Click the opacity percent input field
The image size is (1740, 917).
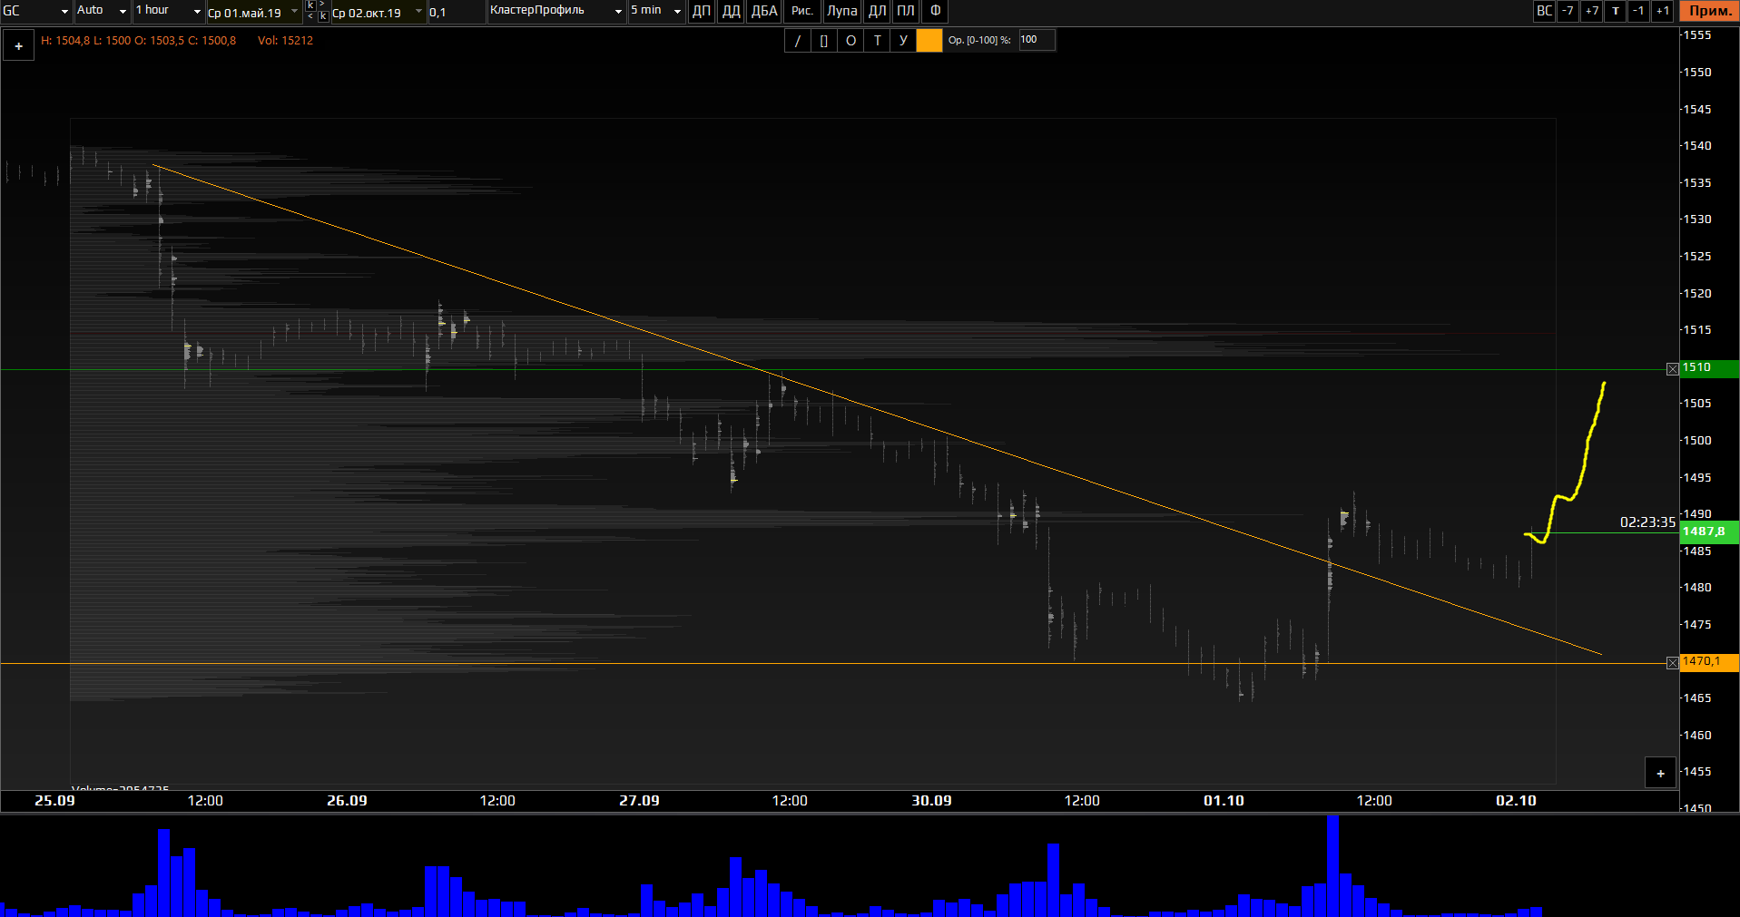point(1036,40)
